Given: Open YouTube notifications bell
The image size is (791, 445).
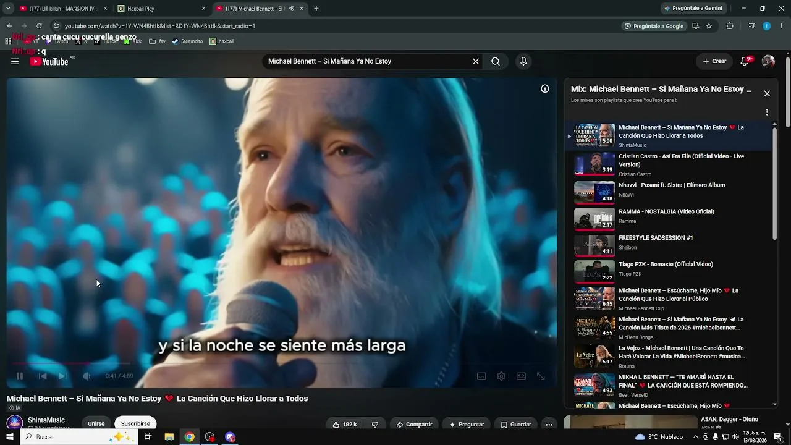Looking at the screenshot, I should pyautogui.click(x=745, y=61).
